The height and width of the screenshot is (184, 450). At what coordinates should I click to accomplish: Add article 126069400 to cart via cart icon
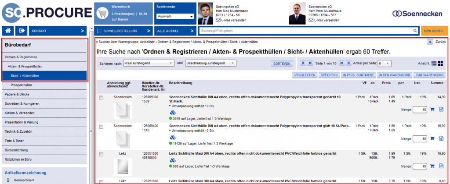(x=432, y=138)
